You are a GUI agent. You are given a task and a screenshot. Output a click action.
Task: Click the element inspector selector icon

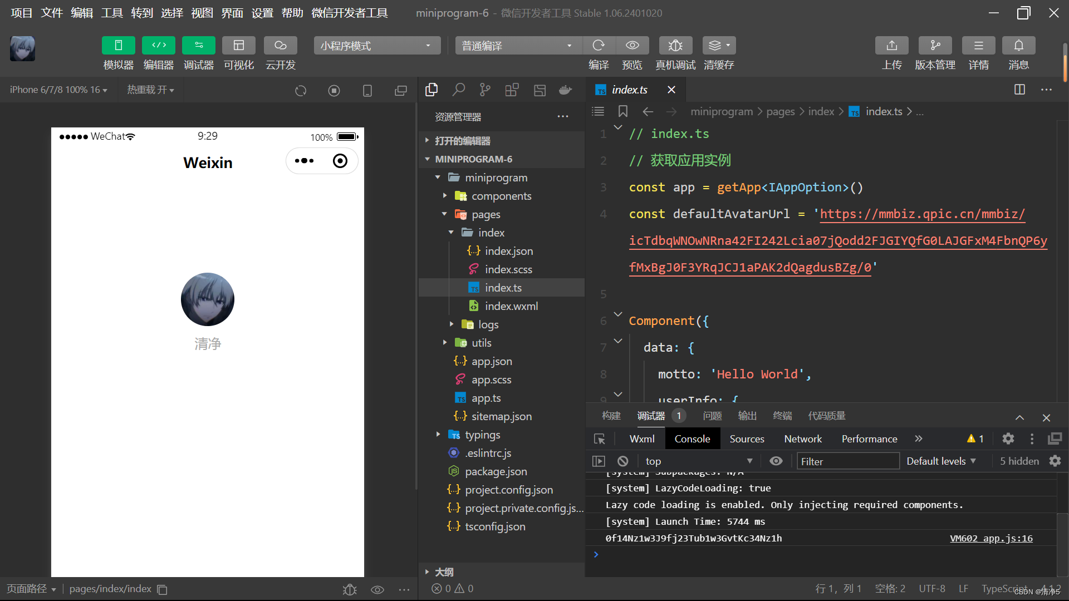tap(600, 439)
